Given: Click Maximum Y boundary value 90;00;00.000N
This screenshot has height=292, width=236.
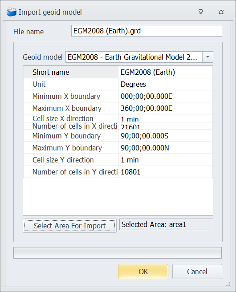Looking at the screenshot, I should pyautogui.click(x=165, y=148).
